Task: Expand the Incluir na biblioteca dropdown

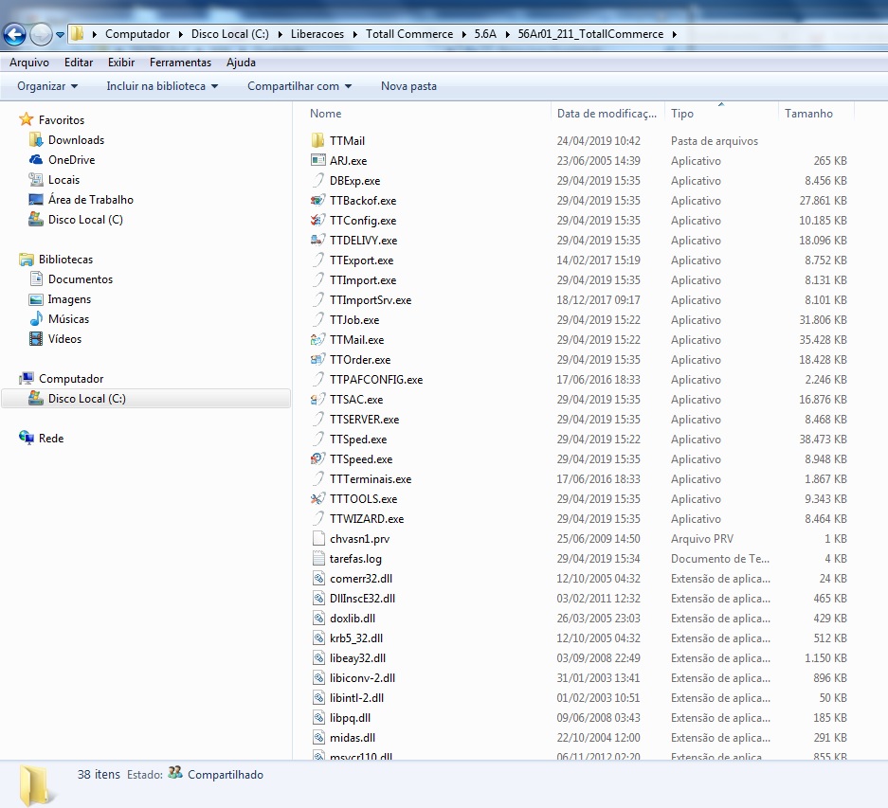Action: tap(162, 86)
